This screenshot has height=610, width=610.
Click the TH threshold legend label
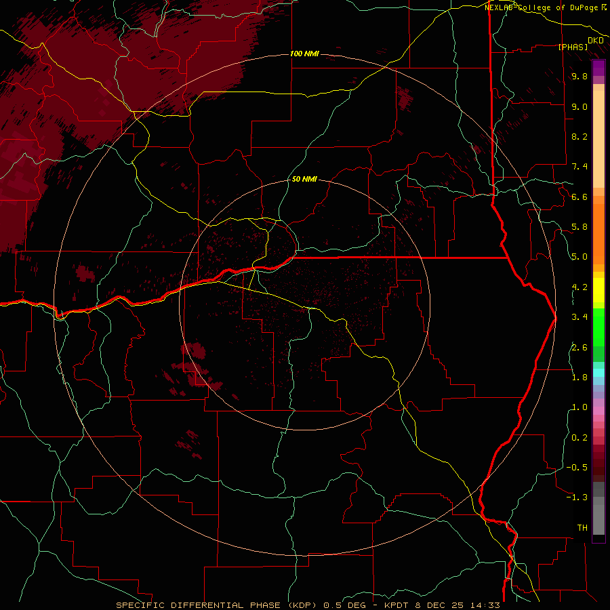click(582, 528)
